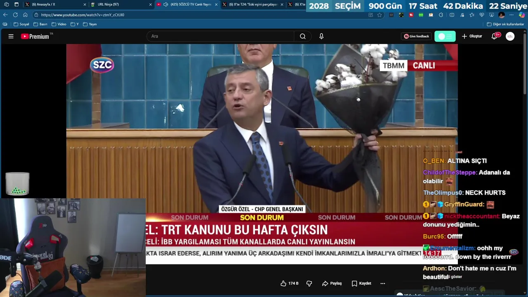Viewport: 528px width, 297px height.
Task: Click the Kaydet save button
Action: click(x=361, y=283)
